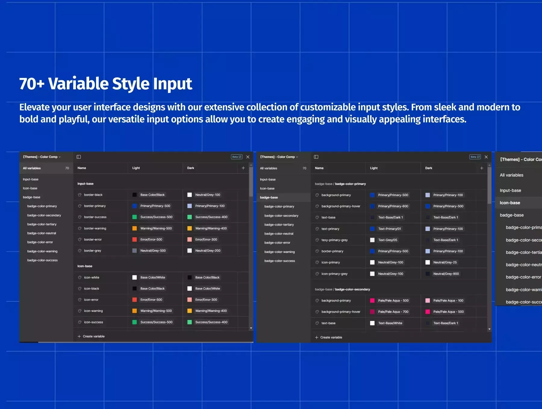Click plus icon to add mode in left panel
Screen dimensions: 542x409
(x=243, y=168)
